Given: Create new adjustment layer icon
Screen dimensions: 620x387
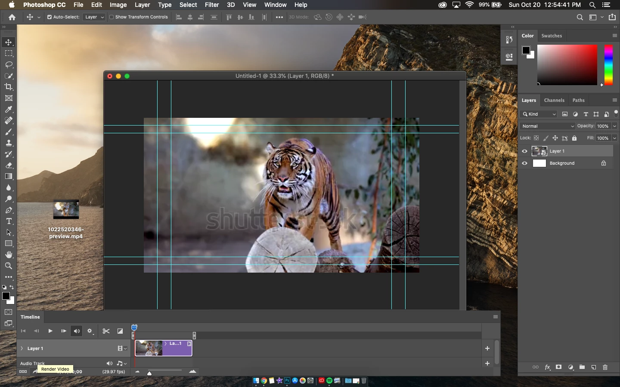Looking at the screenshot, I should (x=570, y=367).
